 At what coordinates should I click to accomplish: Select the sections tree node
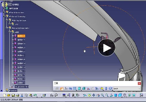tap(13, 91)
